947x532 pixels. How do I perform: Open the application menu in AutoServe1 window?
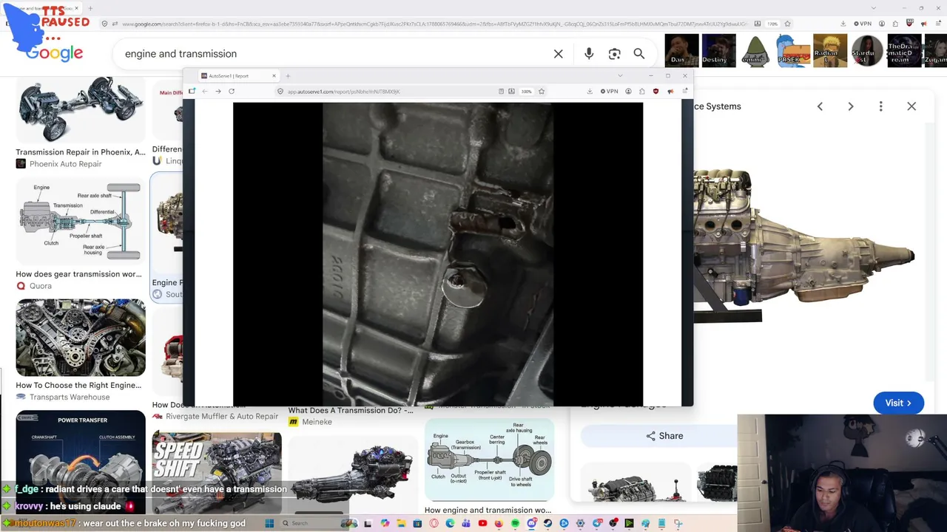(685, 92)
